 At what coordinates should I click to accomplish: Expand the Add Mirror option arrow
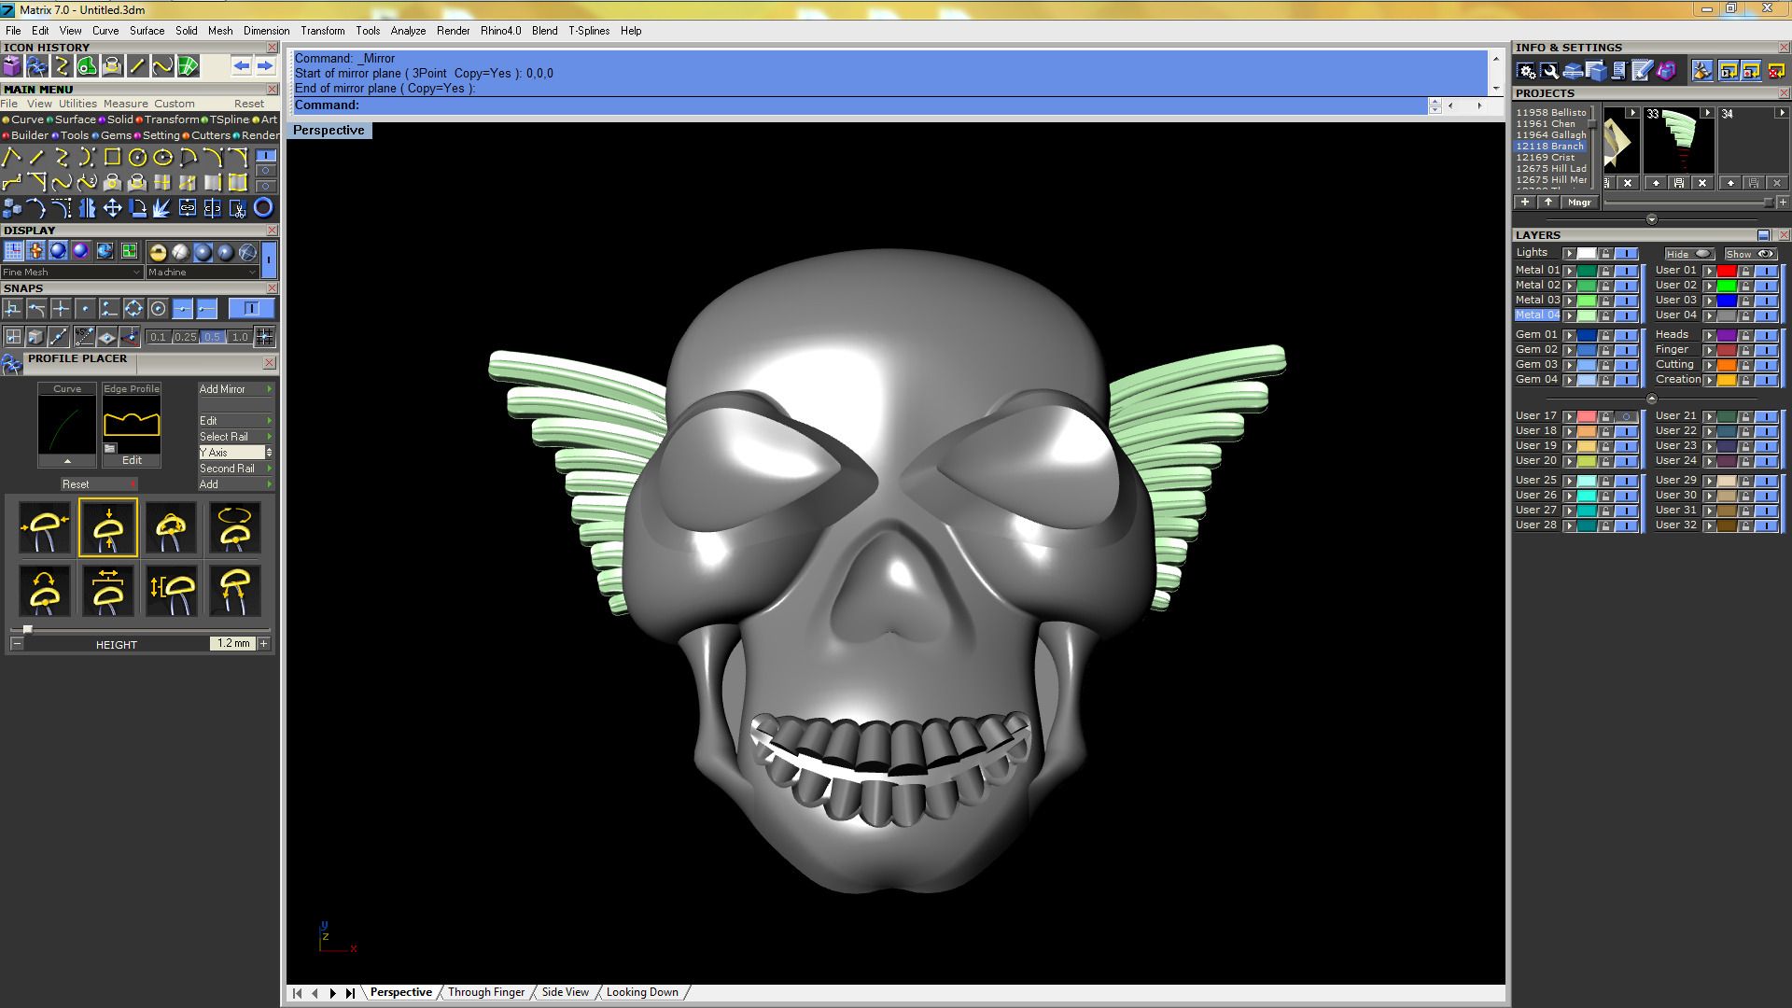[270, 389]
